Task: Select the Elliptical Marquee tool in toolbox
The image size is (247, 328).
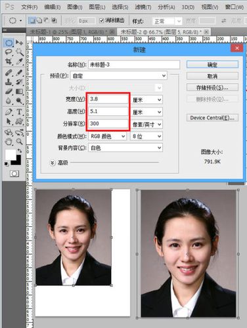Action: 9,43
